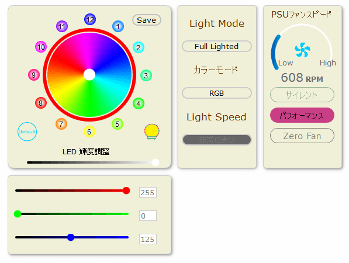Select LED preset color 12
This screenshot has width=349, height=263.
90,19
